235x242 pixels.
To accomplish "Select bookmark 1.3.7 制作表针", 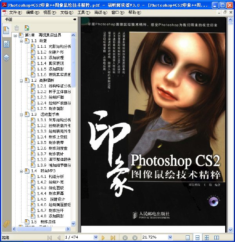I will coord(51,154).
